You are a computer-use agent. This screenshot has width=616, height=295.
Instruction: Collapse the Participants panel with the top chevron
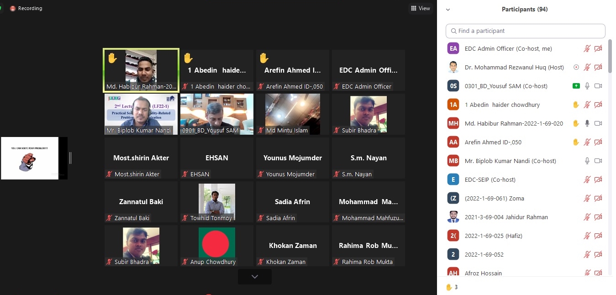pos(448,10)
